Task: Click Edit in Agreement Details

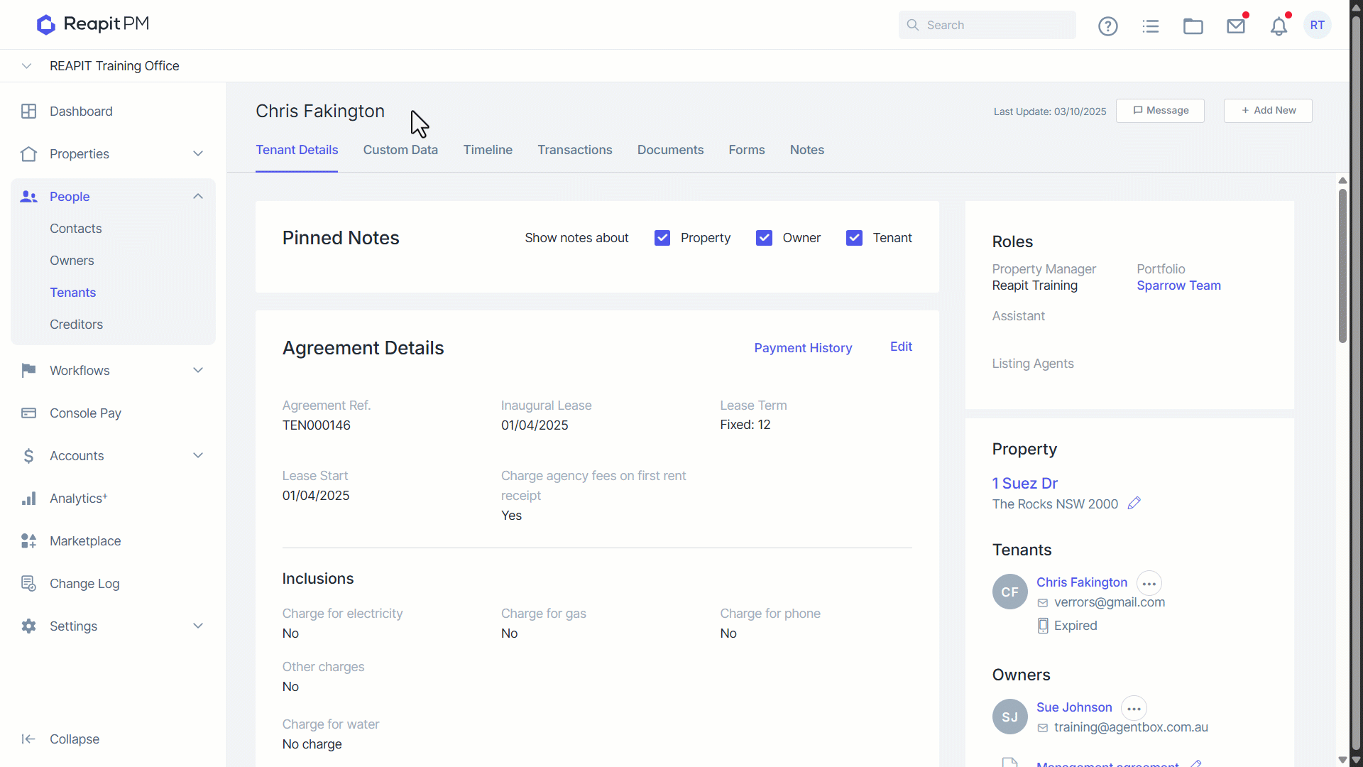Action: (x=901, y=347)
